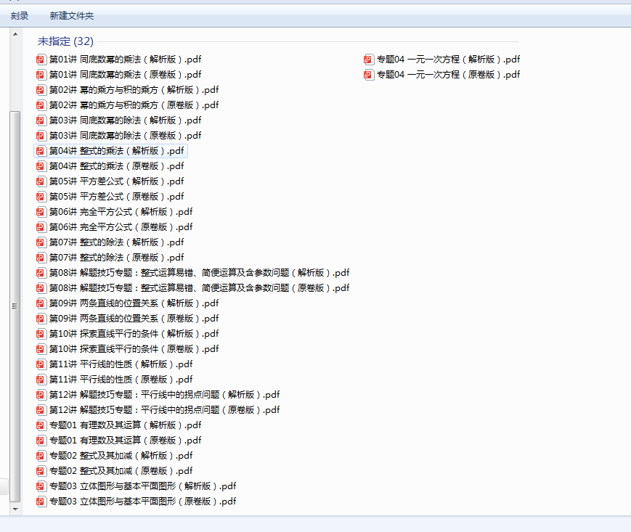Click PDF icon of 专题02 整式及其加减（原卷版）
Screen dimensions: 631x532
pyautogui.click(x=41, y=471)
